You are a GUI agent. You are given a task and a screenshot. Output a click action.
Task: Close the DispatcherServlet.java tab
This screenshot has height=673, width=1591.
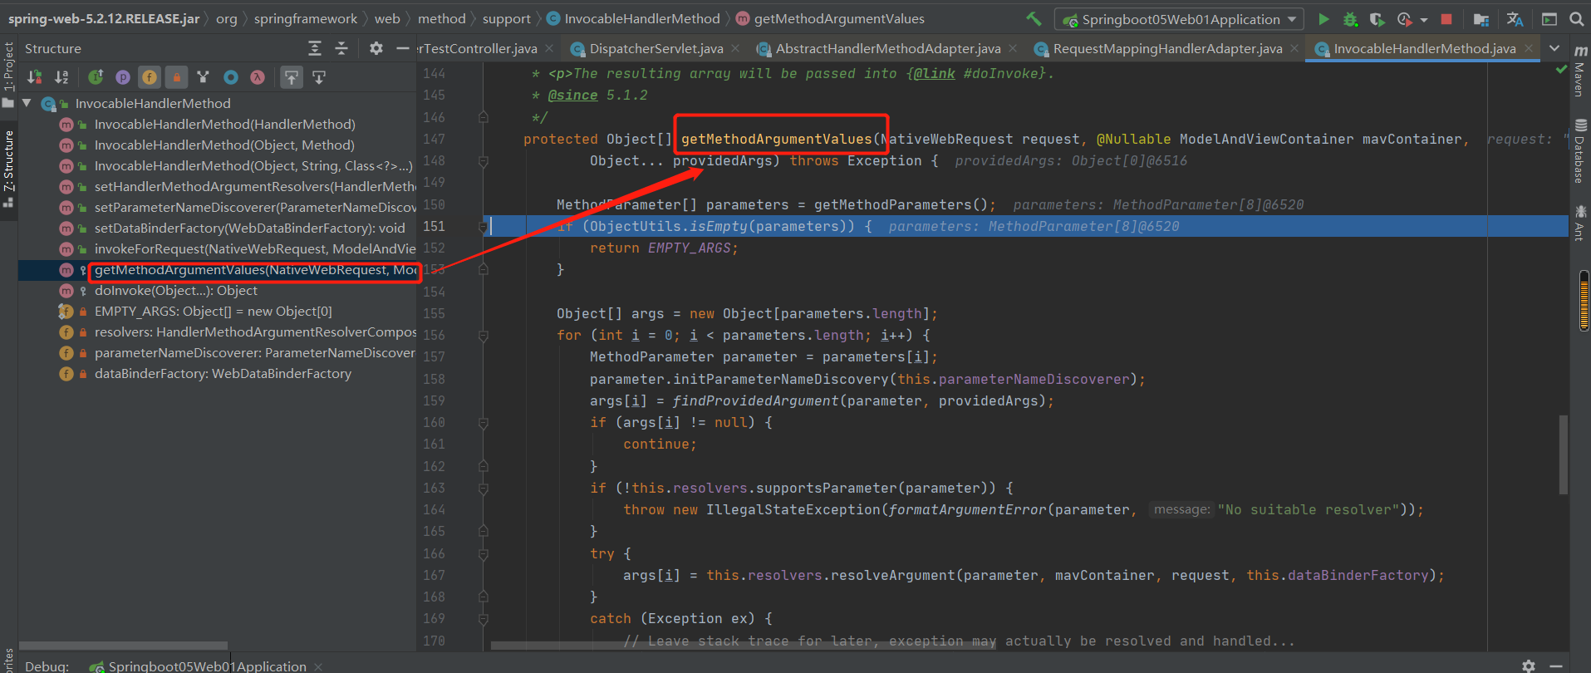pyautogui.click(x=735, y=49)
